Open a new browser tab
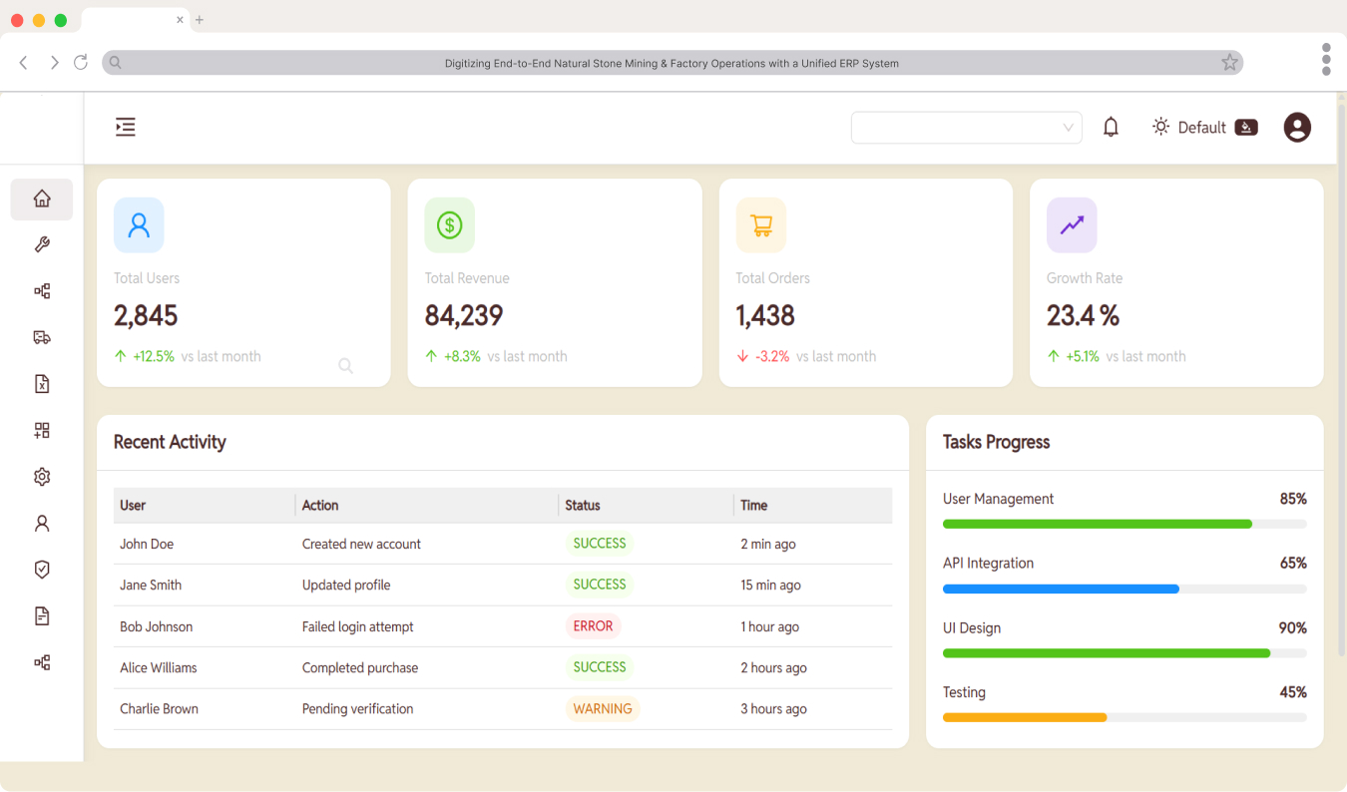 (x=200, y=20)
